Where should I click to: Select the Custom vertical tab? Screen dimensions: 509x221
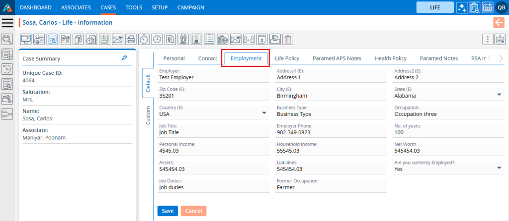(148, 115)
